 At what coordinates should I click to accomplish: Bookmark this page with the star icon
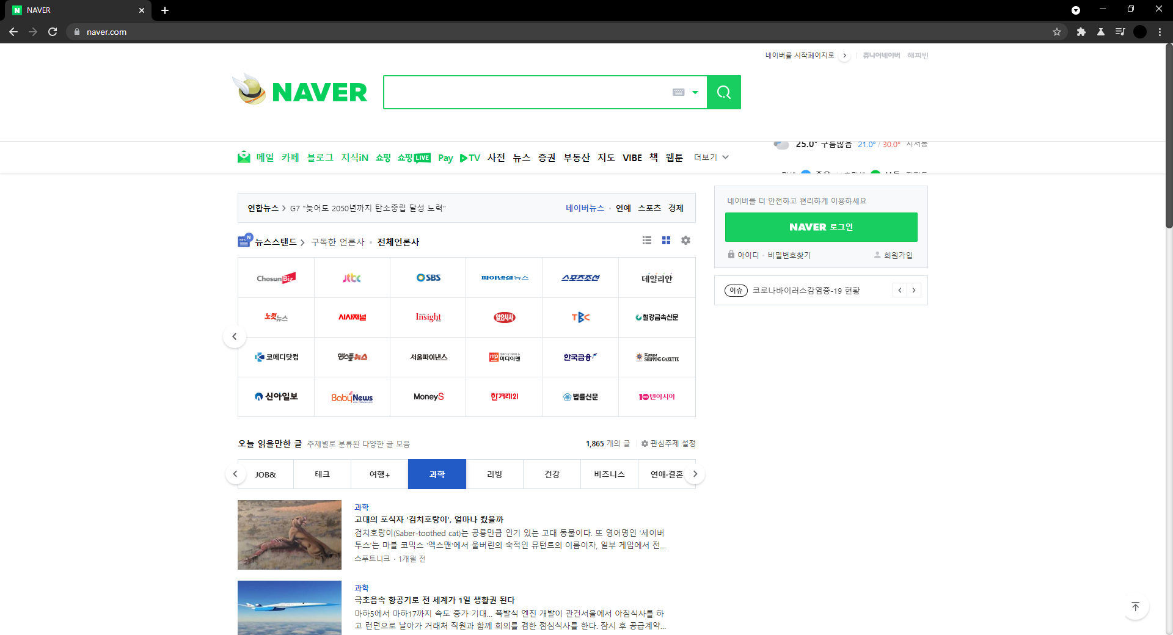(1057, 32)
